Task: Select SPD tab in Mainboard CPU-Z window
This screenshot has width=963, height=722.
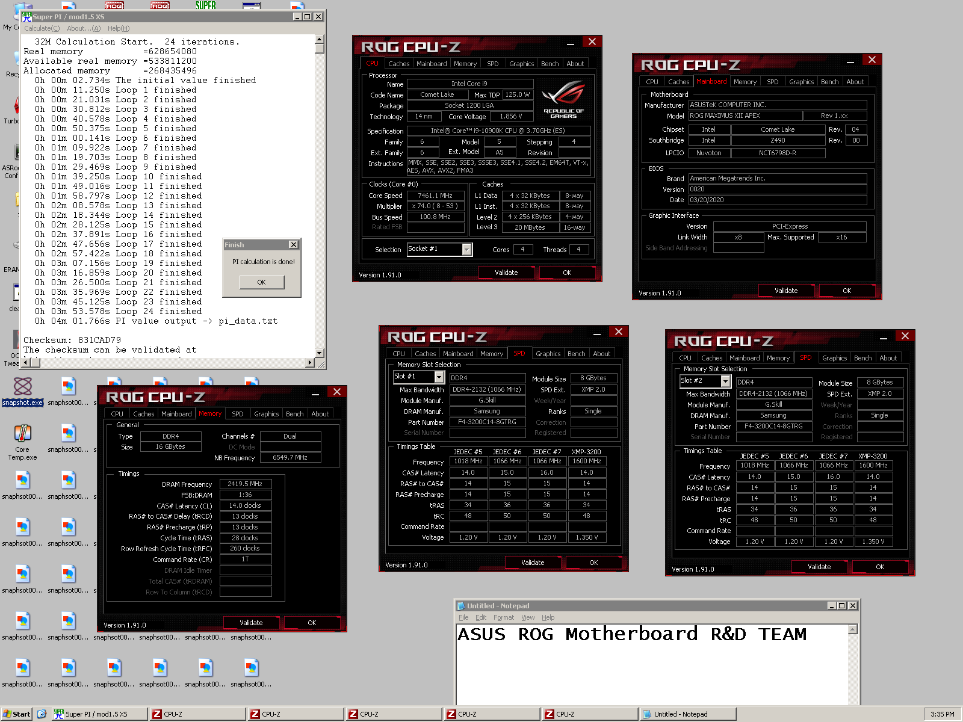Action: pos(773,82)
